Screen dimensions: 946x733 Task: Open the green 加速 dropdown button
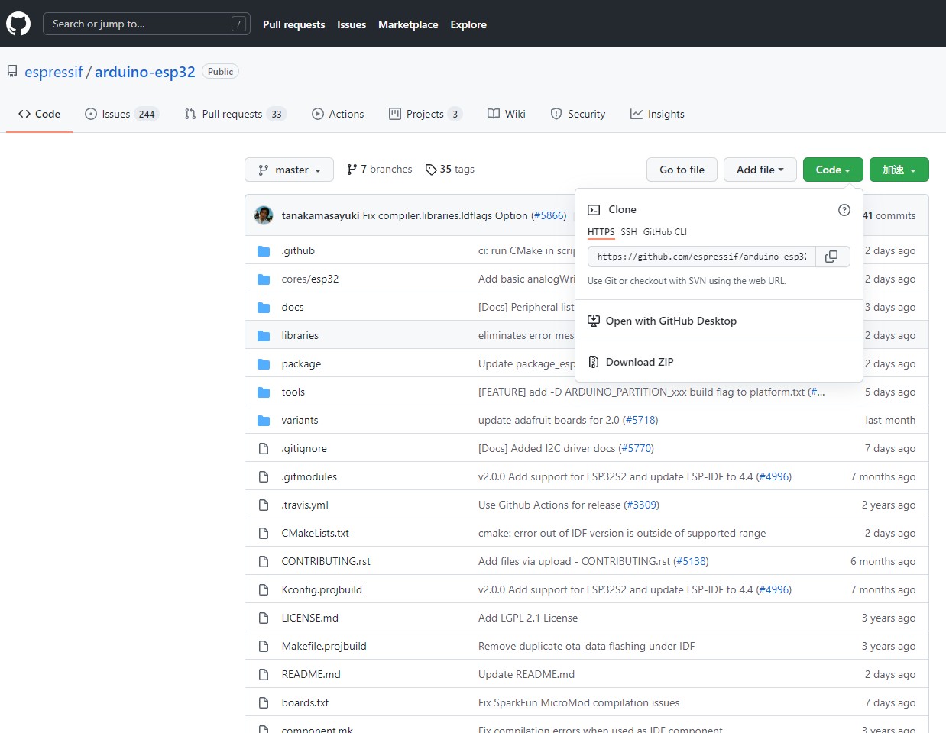coord(899,170)
